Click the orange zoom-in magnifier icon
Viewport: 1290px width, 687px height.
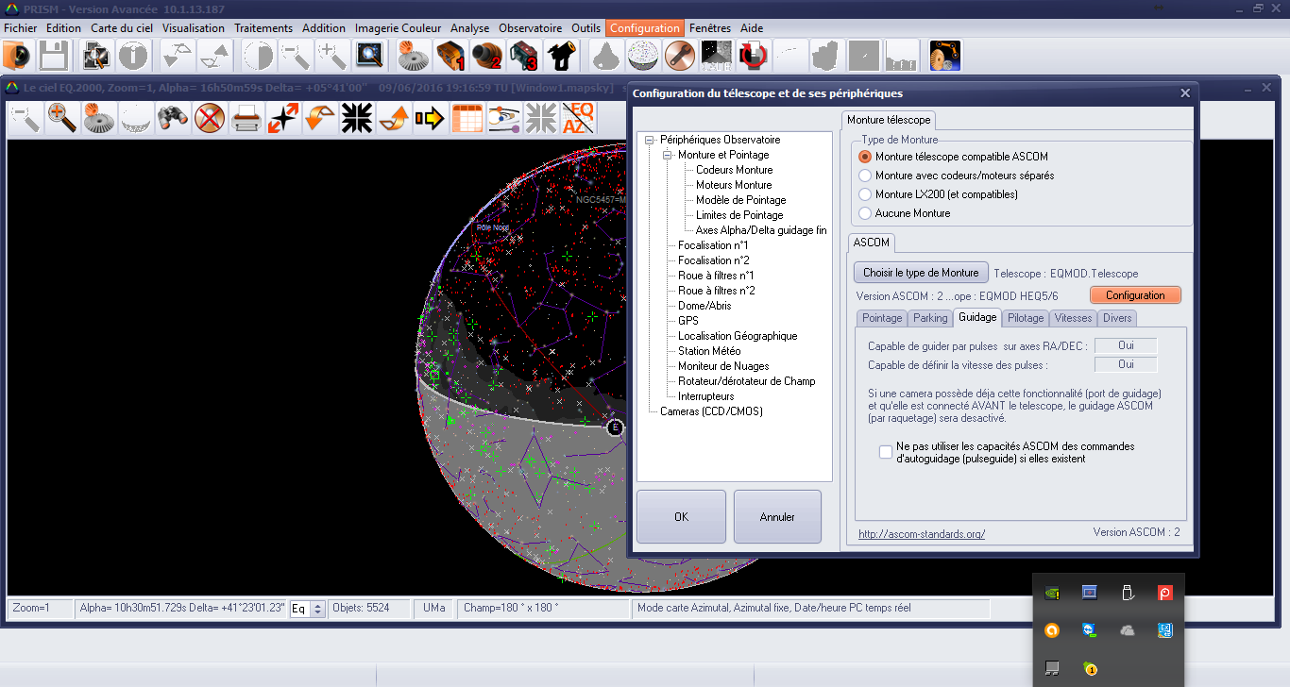(x=62, y=118)
